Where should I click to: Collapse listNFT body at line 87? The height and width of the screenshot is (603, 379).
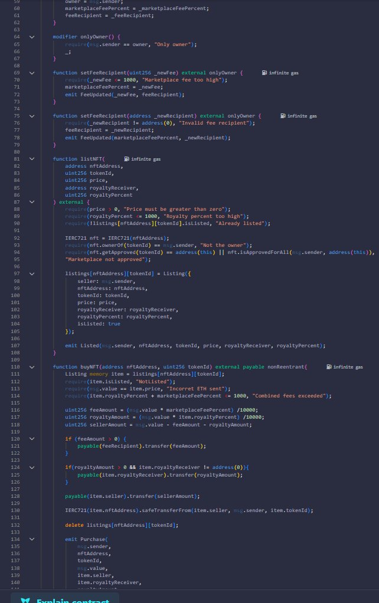(32, 202)
